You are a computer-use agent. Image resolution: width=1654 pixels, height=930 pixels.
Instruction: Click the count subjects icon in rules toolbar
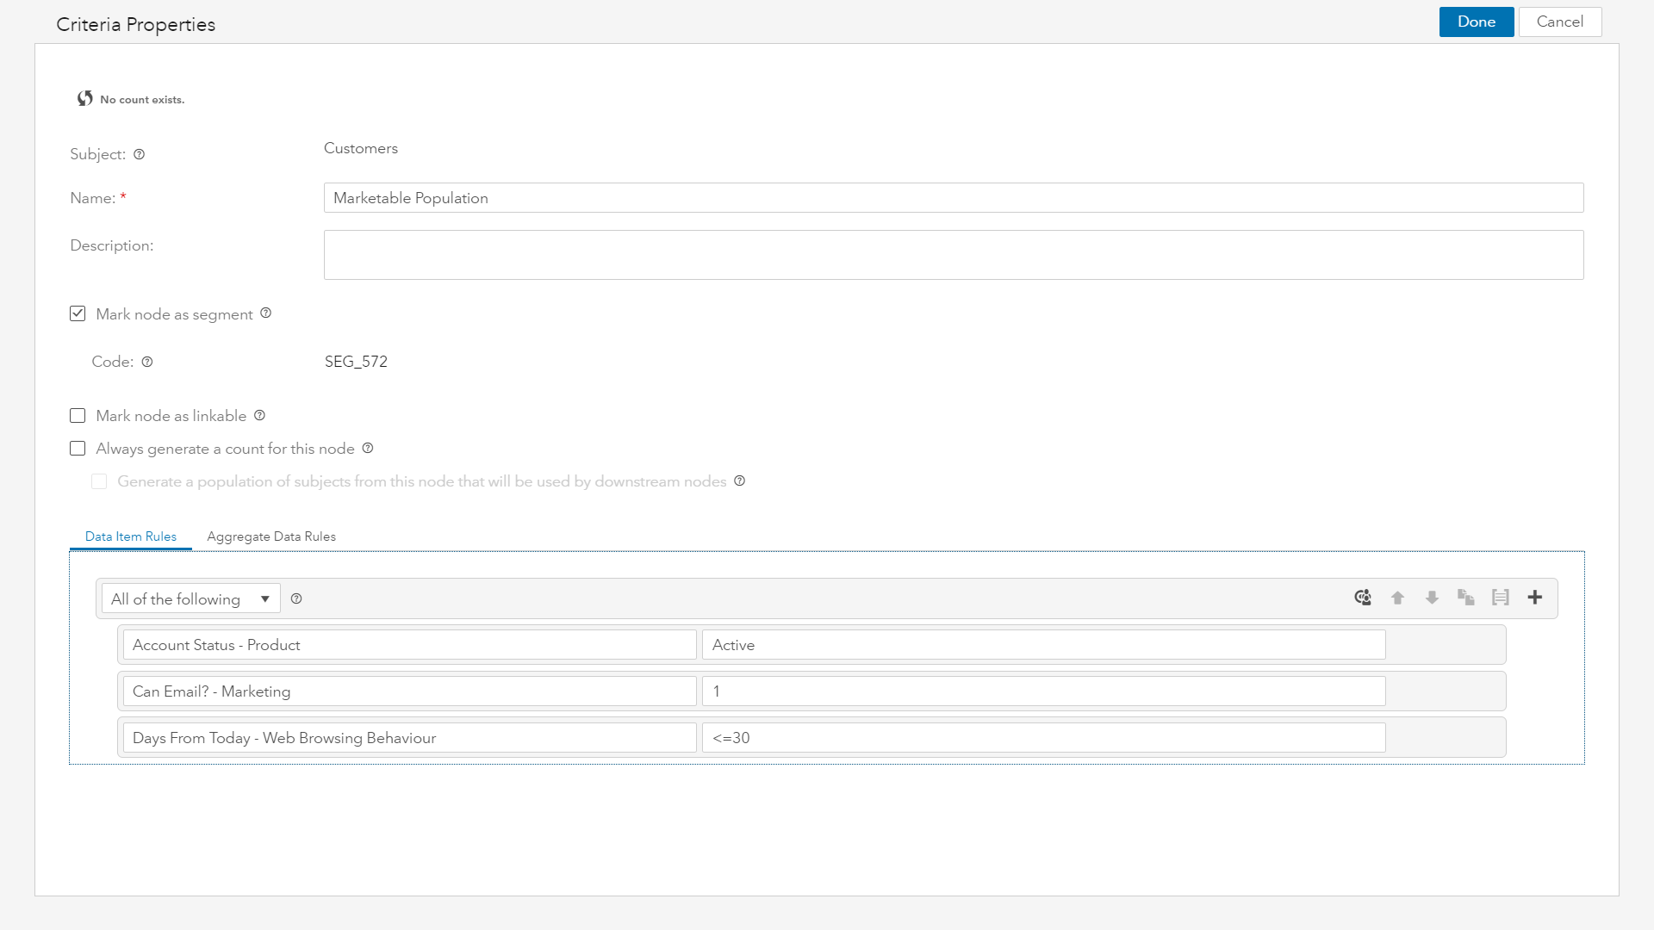tap(1363, 598)
